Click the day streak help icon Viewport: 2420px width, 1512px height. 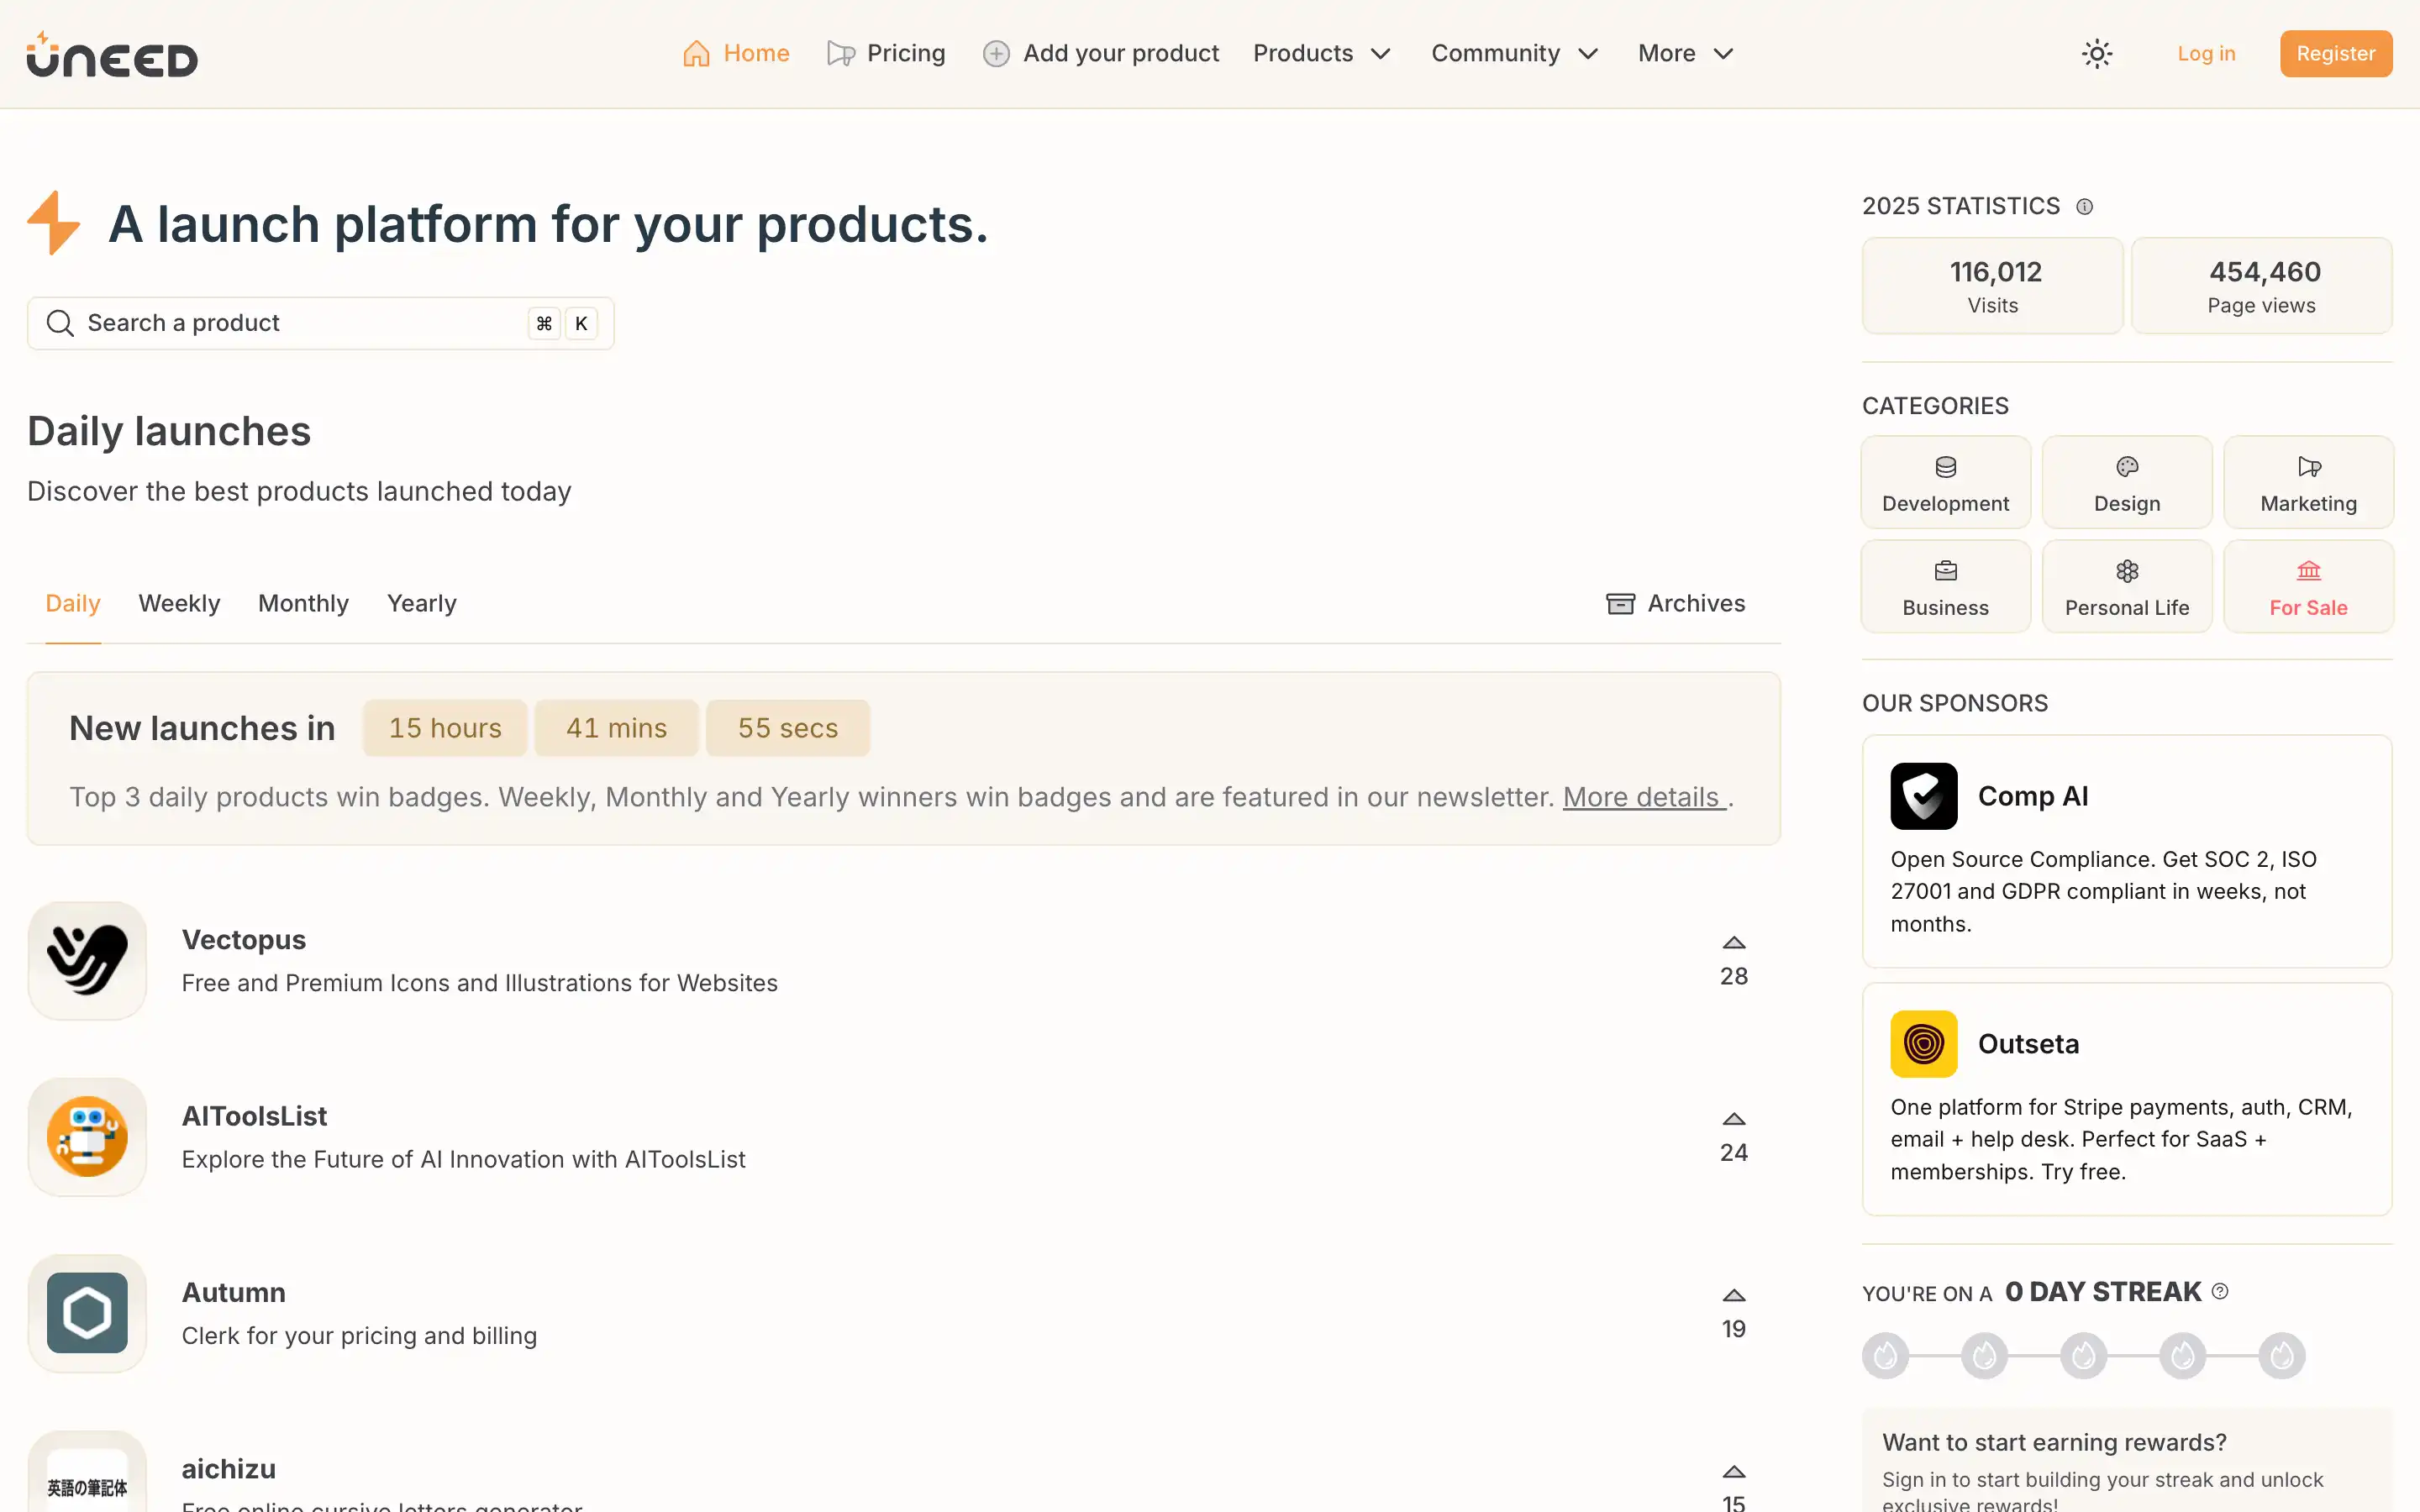pyautogui.click(x=2220, y=1291)
